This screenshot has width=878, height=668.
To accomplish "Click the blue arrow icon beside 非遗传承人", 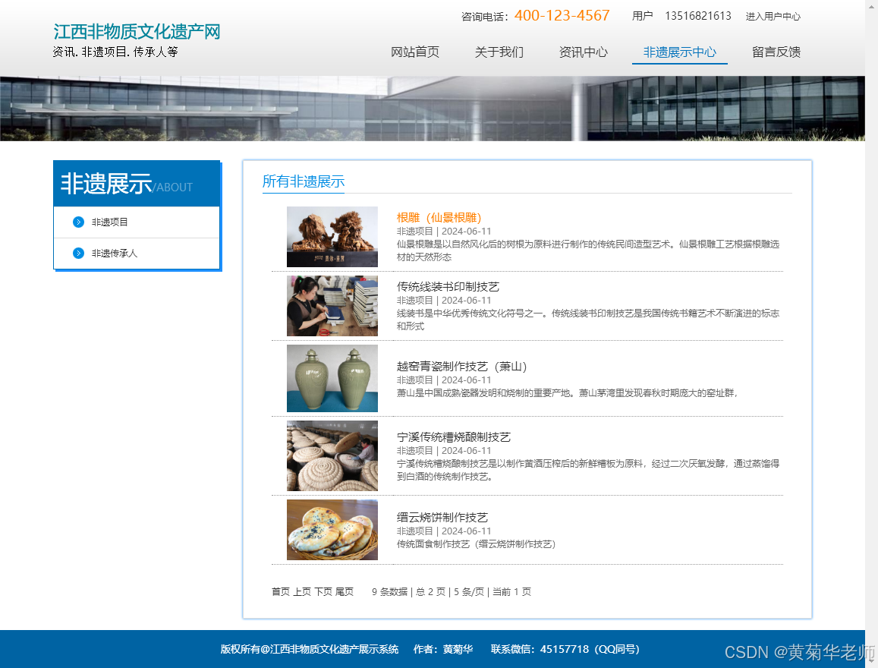I will [x=79, y=253].
